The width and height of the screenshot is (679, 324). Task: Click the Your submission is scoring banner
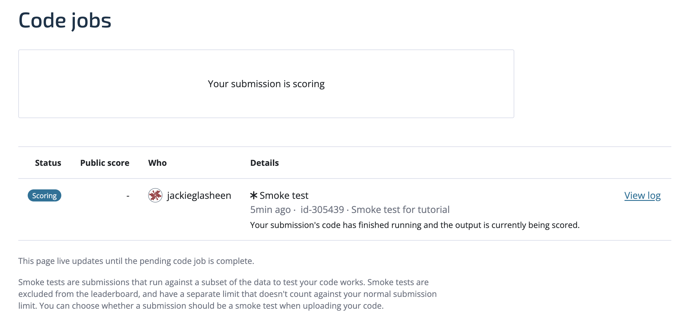[266, 84]
